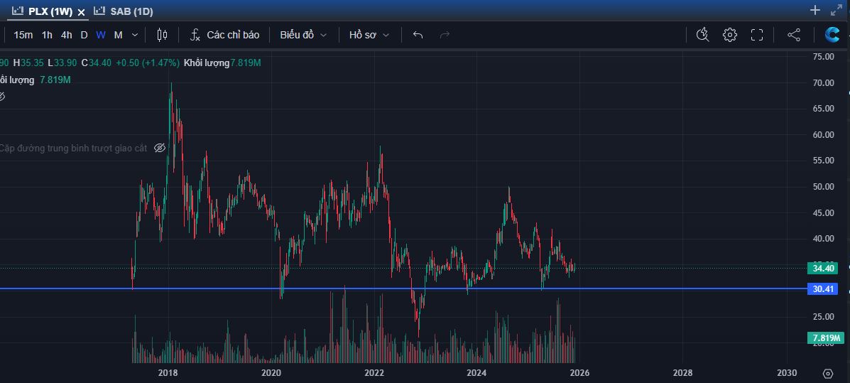This screenshot has height=383, width=850.
Task: Add a new chart tab with plus
Action: (815, 11)
